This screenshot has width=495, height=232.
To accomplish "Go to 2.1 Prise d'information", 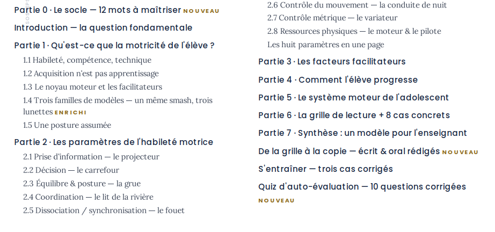I will (91, 157).
